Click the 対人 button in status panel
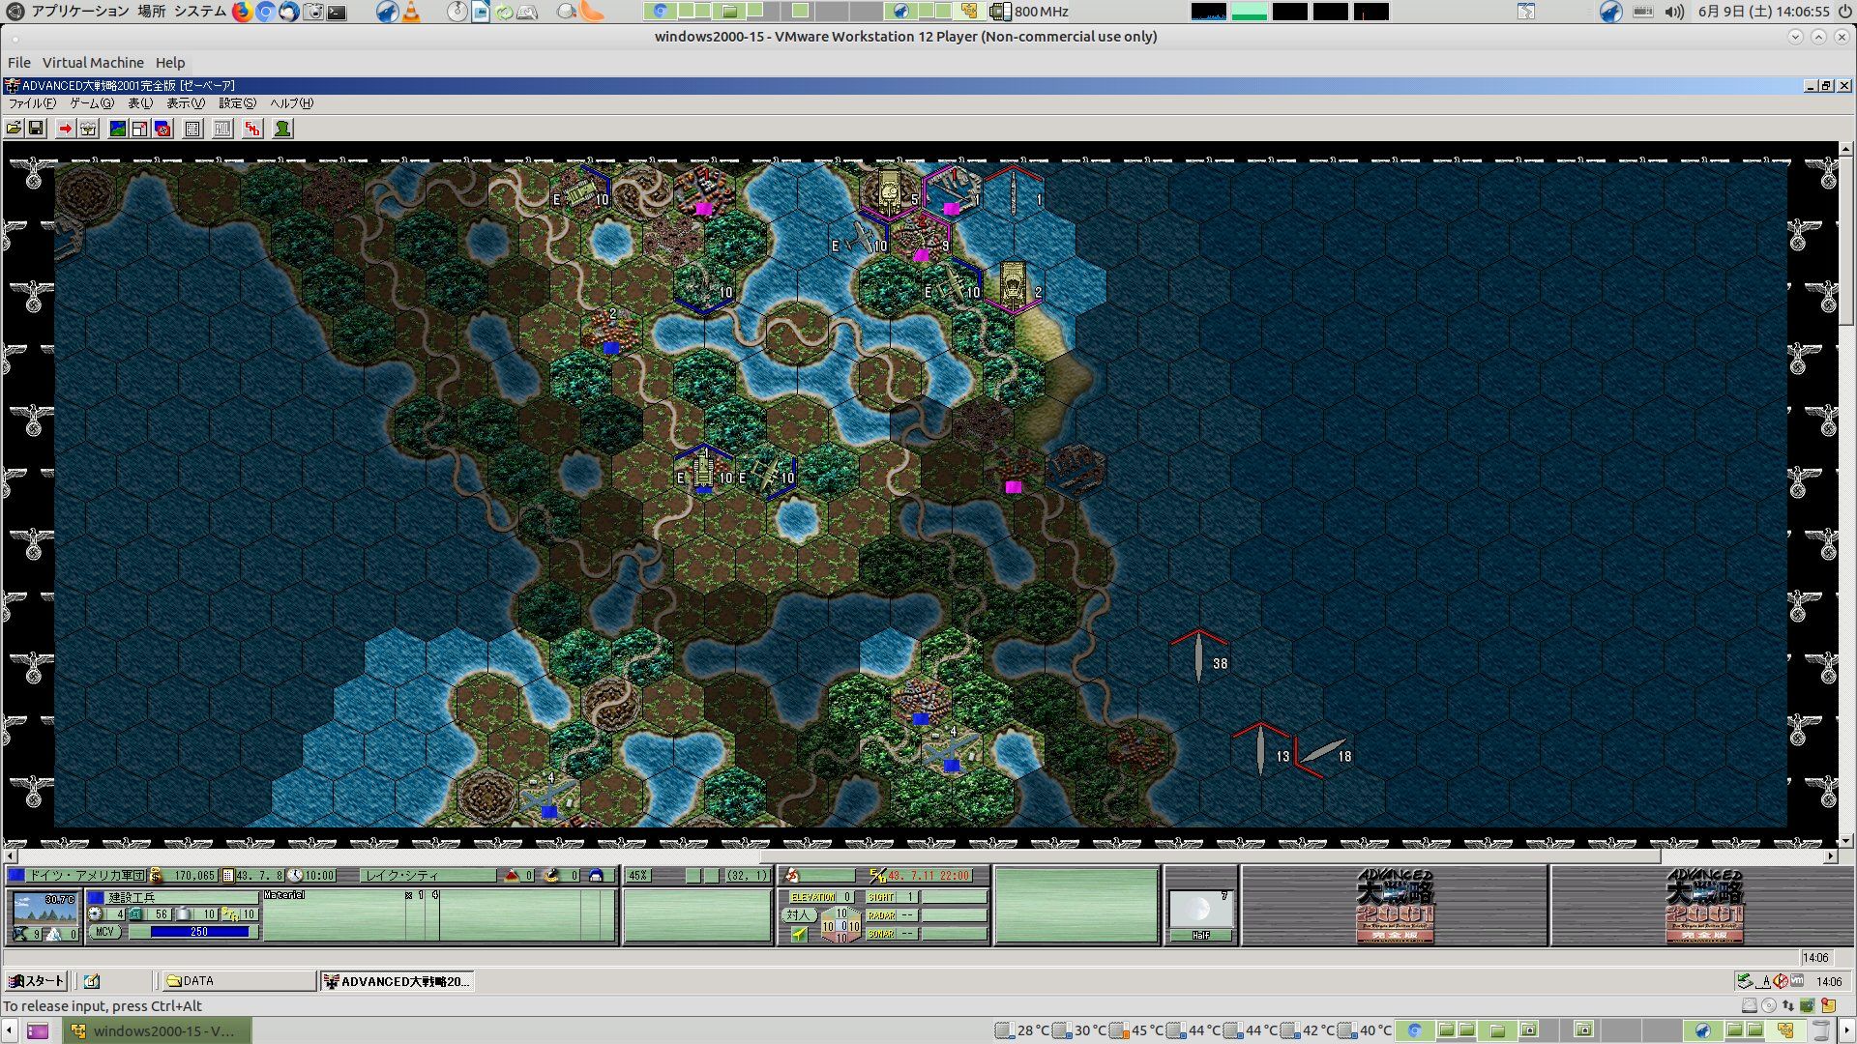The height and width of the screenshot is (1044, 1857). (797, 914)
